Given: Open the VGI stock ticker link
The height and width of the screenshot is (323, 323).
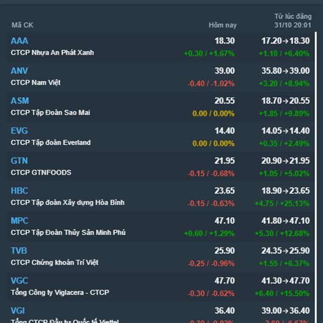Looking at the screenshot, I should click(x=18, y=311).
